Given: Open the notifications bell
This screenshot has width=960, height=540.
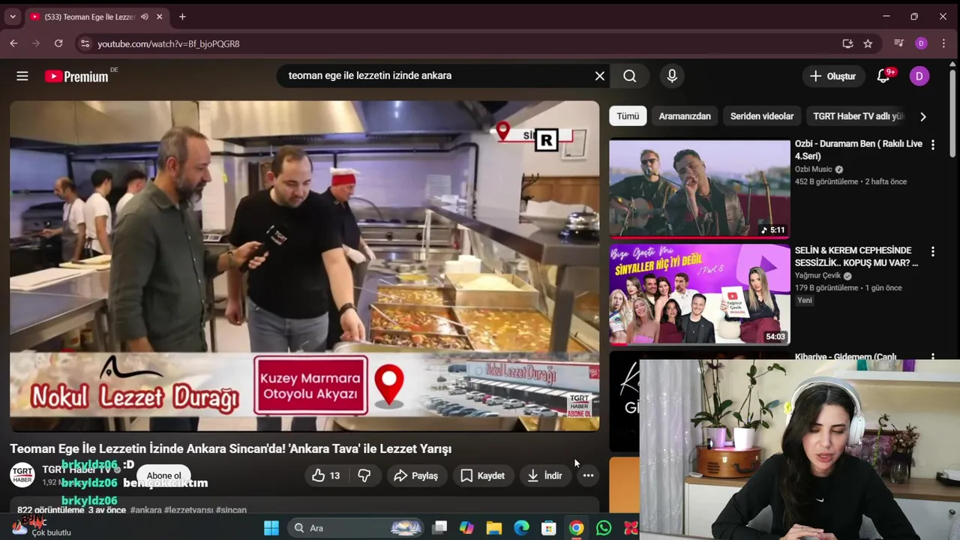Looking at the screenshot, I should click(x=883, y=76).
